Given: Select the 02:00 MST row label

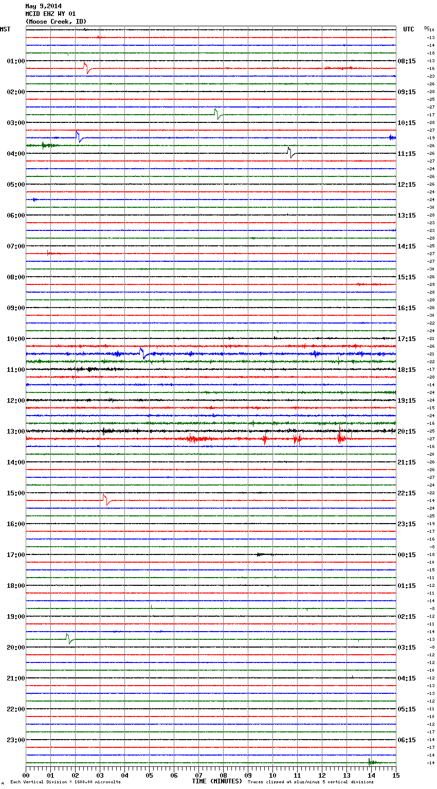Looking at the screenshot, I should [16, 92].
